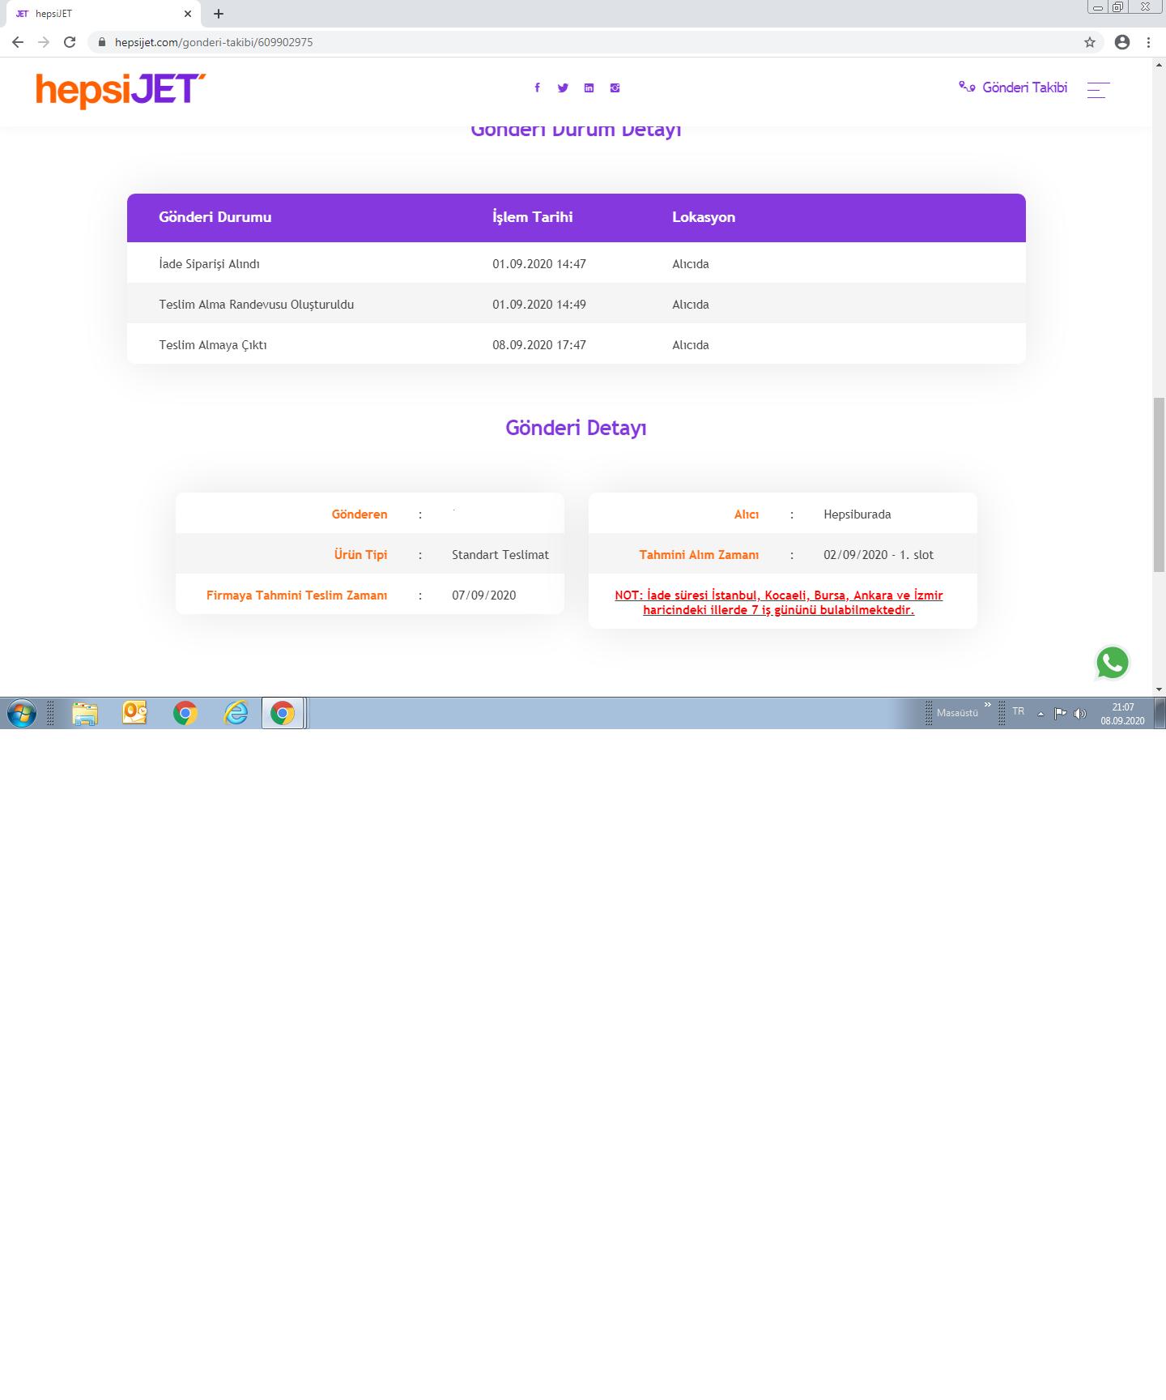The height and width of the screenshot is (1400, 1166).
Task: Click 'Standart Teslimat' value
Action: (x=500, y=555)
